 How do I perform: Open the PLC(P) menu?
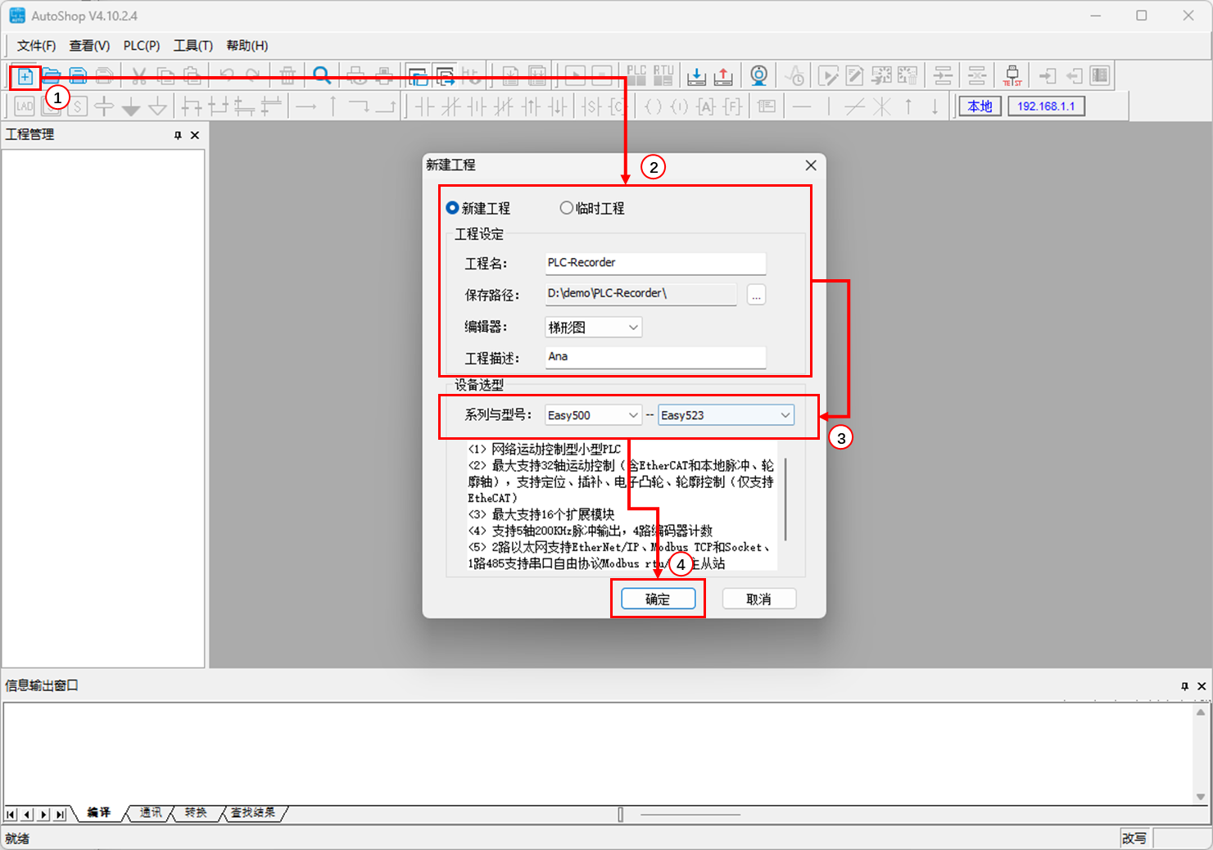[142, 46]
